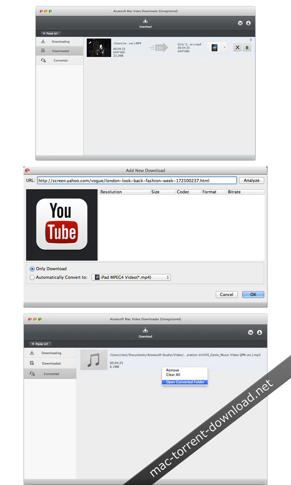Click the small trash icon above the pause button
The image size is (291, 485).
pos(251,39)
